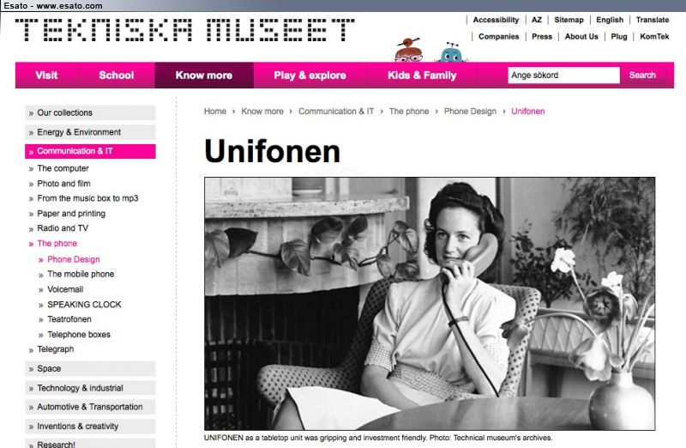This screenshot has height=448, width=686.
Task: Go to Home breadcrumb link
Action: click(x=215, y=112)
